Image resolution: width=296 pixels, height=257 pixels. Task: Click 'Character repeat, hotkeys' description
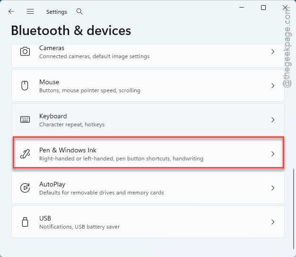[72, 124]
